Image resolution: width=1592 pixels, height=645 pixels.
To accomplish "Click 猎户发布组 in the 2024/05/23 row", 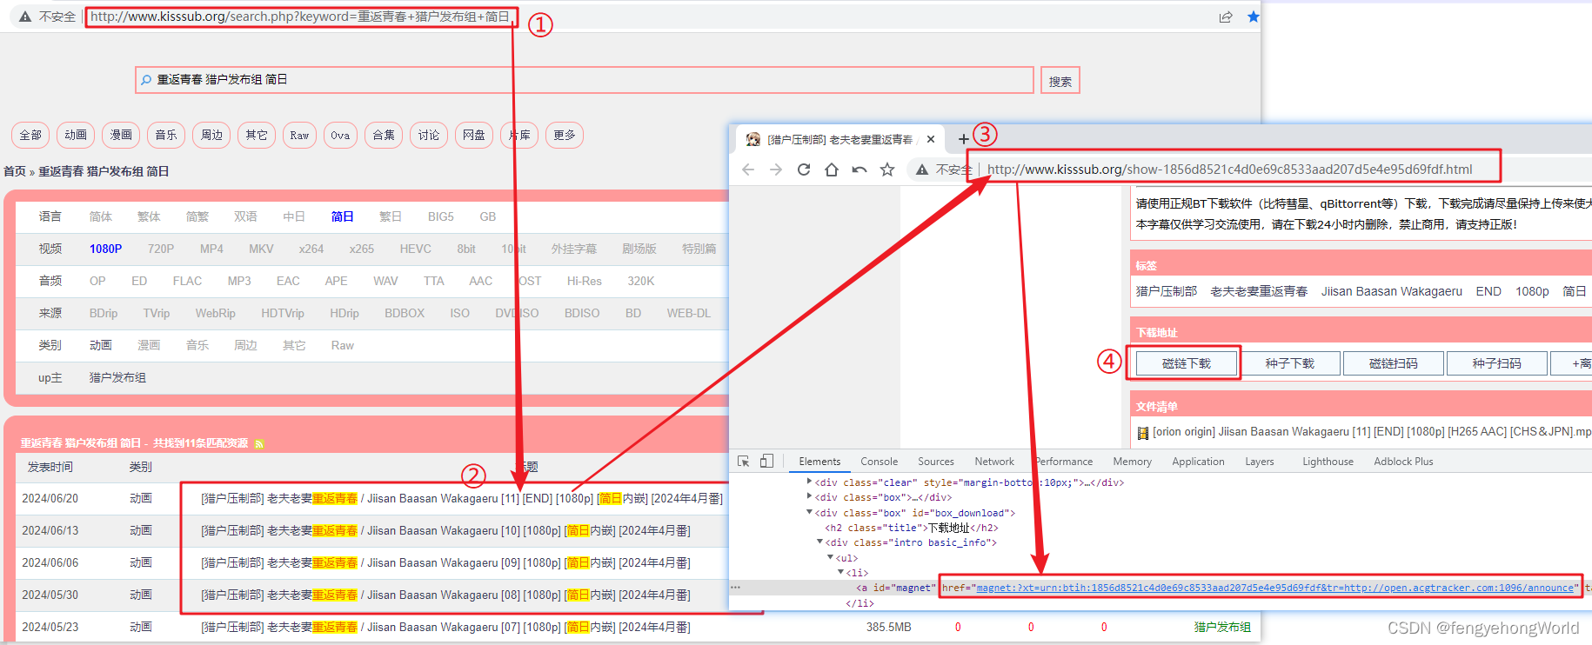I will (1222, 627).
